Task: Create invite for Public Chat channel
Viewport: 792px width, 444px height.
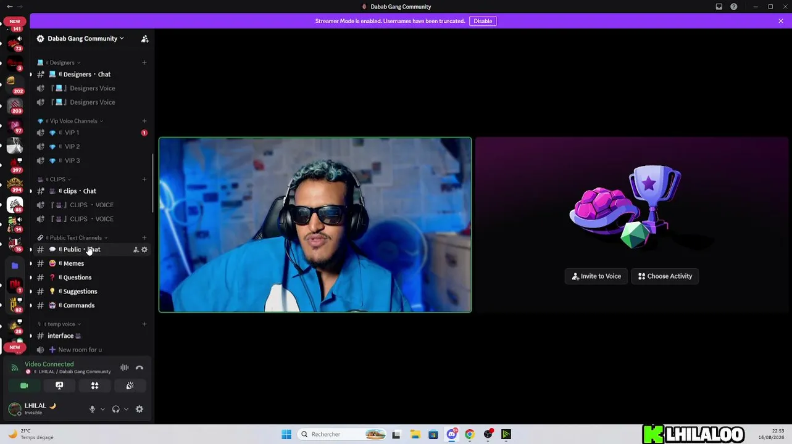Action: click(x=136, y=250)
